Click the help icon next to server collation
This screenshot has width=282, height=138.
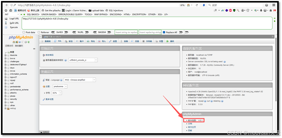tap(66, 60)
